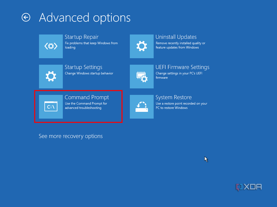Open the Startup Settings gear icon
This screenshot has width=277, height=207.
[x=51, y=77]
